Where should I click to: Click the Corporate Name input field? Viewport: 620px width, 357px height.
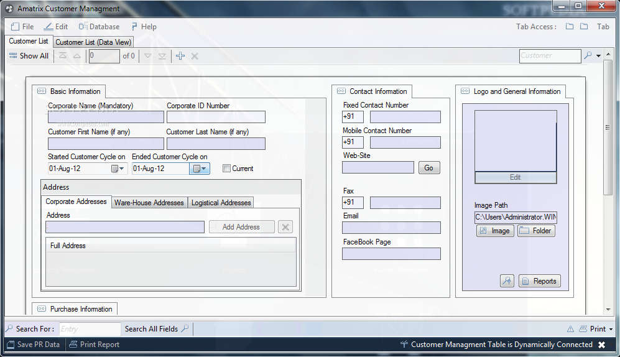click(106, 117)
